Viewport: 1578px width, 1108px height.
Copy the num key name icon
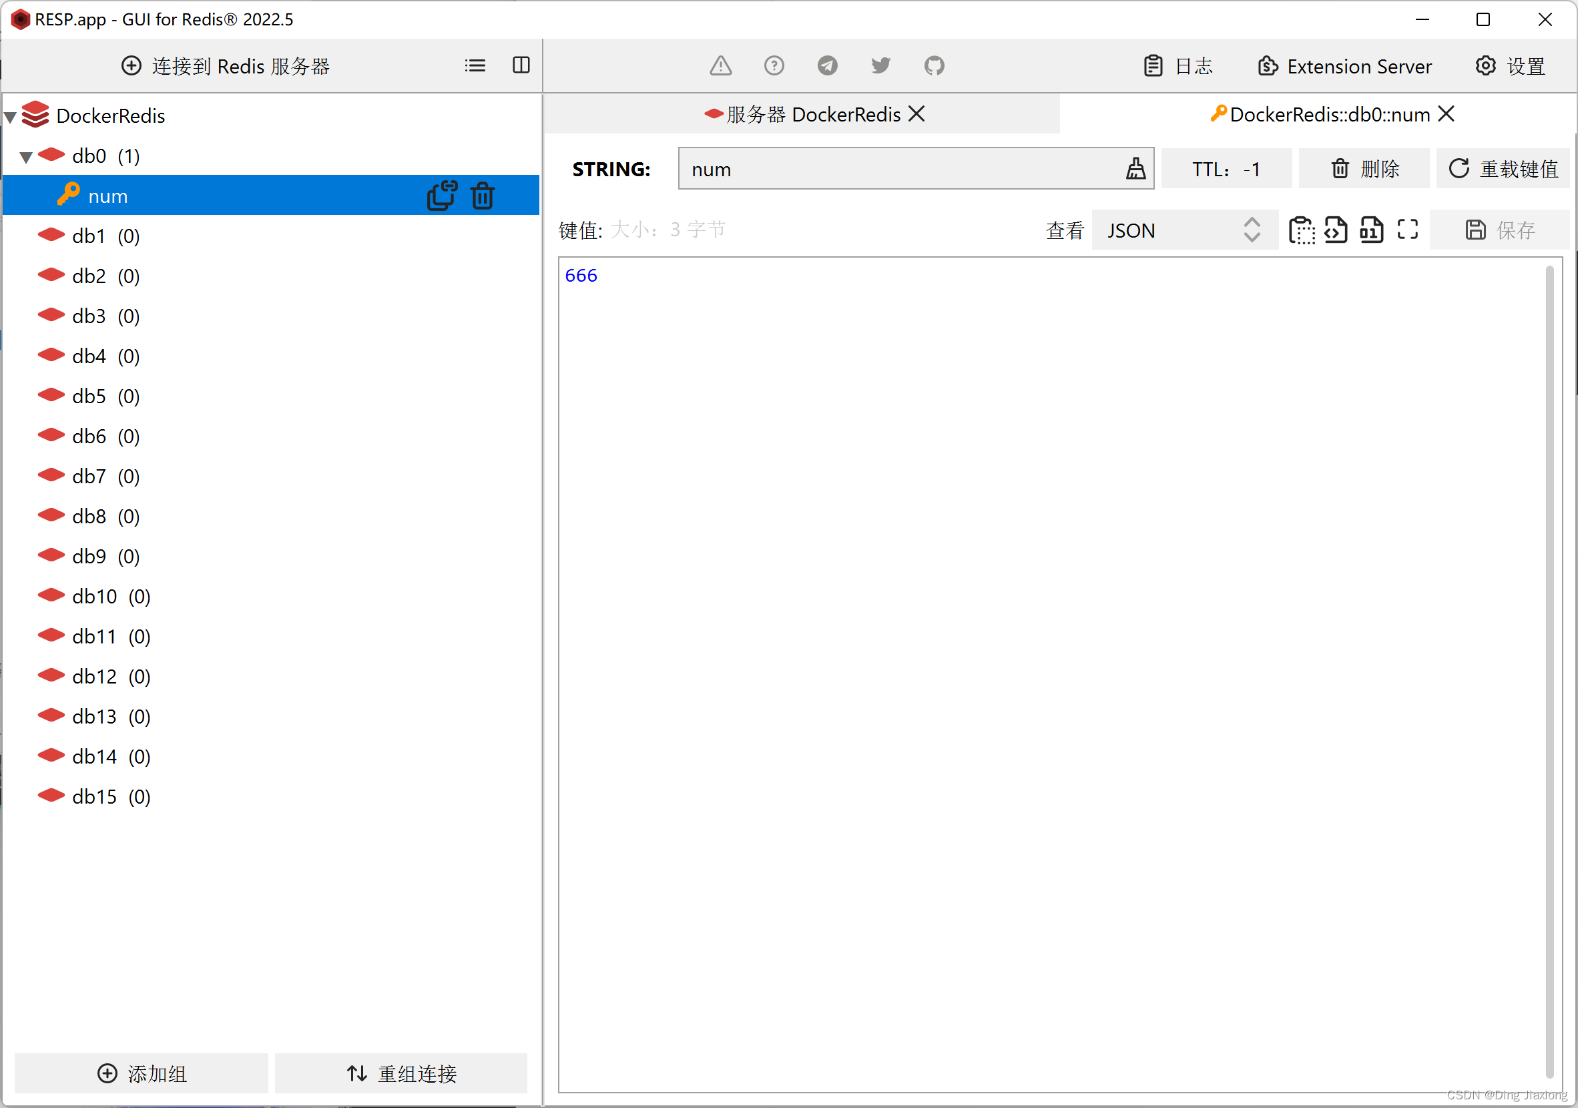click(x=442, y=196)
